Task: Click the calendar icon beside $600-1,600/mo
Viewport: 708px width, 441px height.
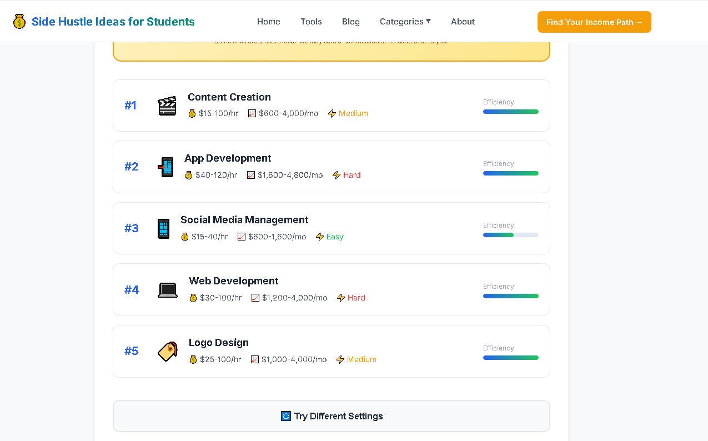Action: (242, 236)
